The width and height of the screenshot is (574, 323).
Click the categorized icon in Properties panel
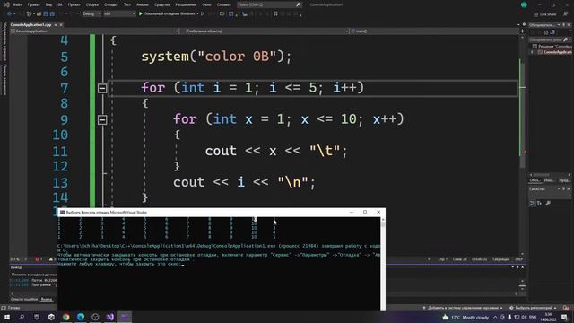click(532, 204)
